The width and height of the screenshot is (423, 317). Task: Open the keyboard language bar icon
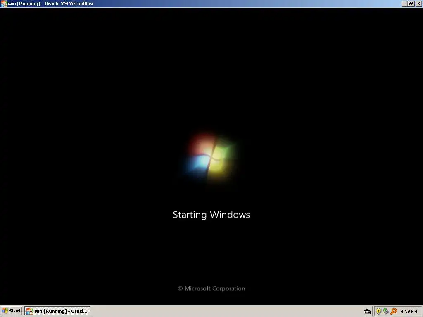(x=367, y=311)
